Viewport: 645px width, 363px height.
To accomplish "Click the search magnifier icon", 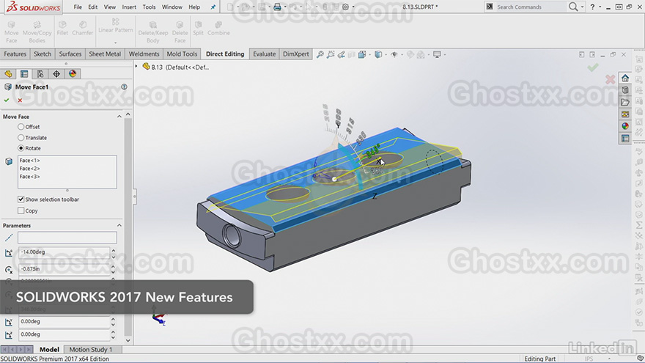I will pyautogui.click(x=573, y=7).
